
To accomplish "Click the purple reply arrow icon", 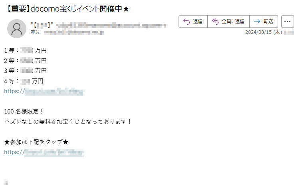I will pyautogui.click(x=187, y=22).
